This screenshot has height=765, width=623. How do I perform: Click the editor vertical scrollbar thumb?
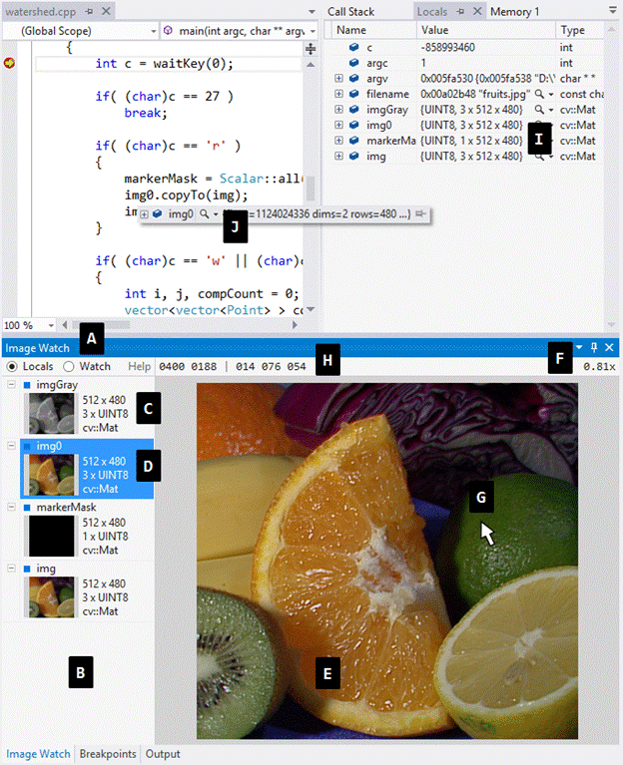click(311, 188)
